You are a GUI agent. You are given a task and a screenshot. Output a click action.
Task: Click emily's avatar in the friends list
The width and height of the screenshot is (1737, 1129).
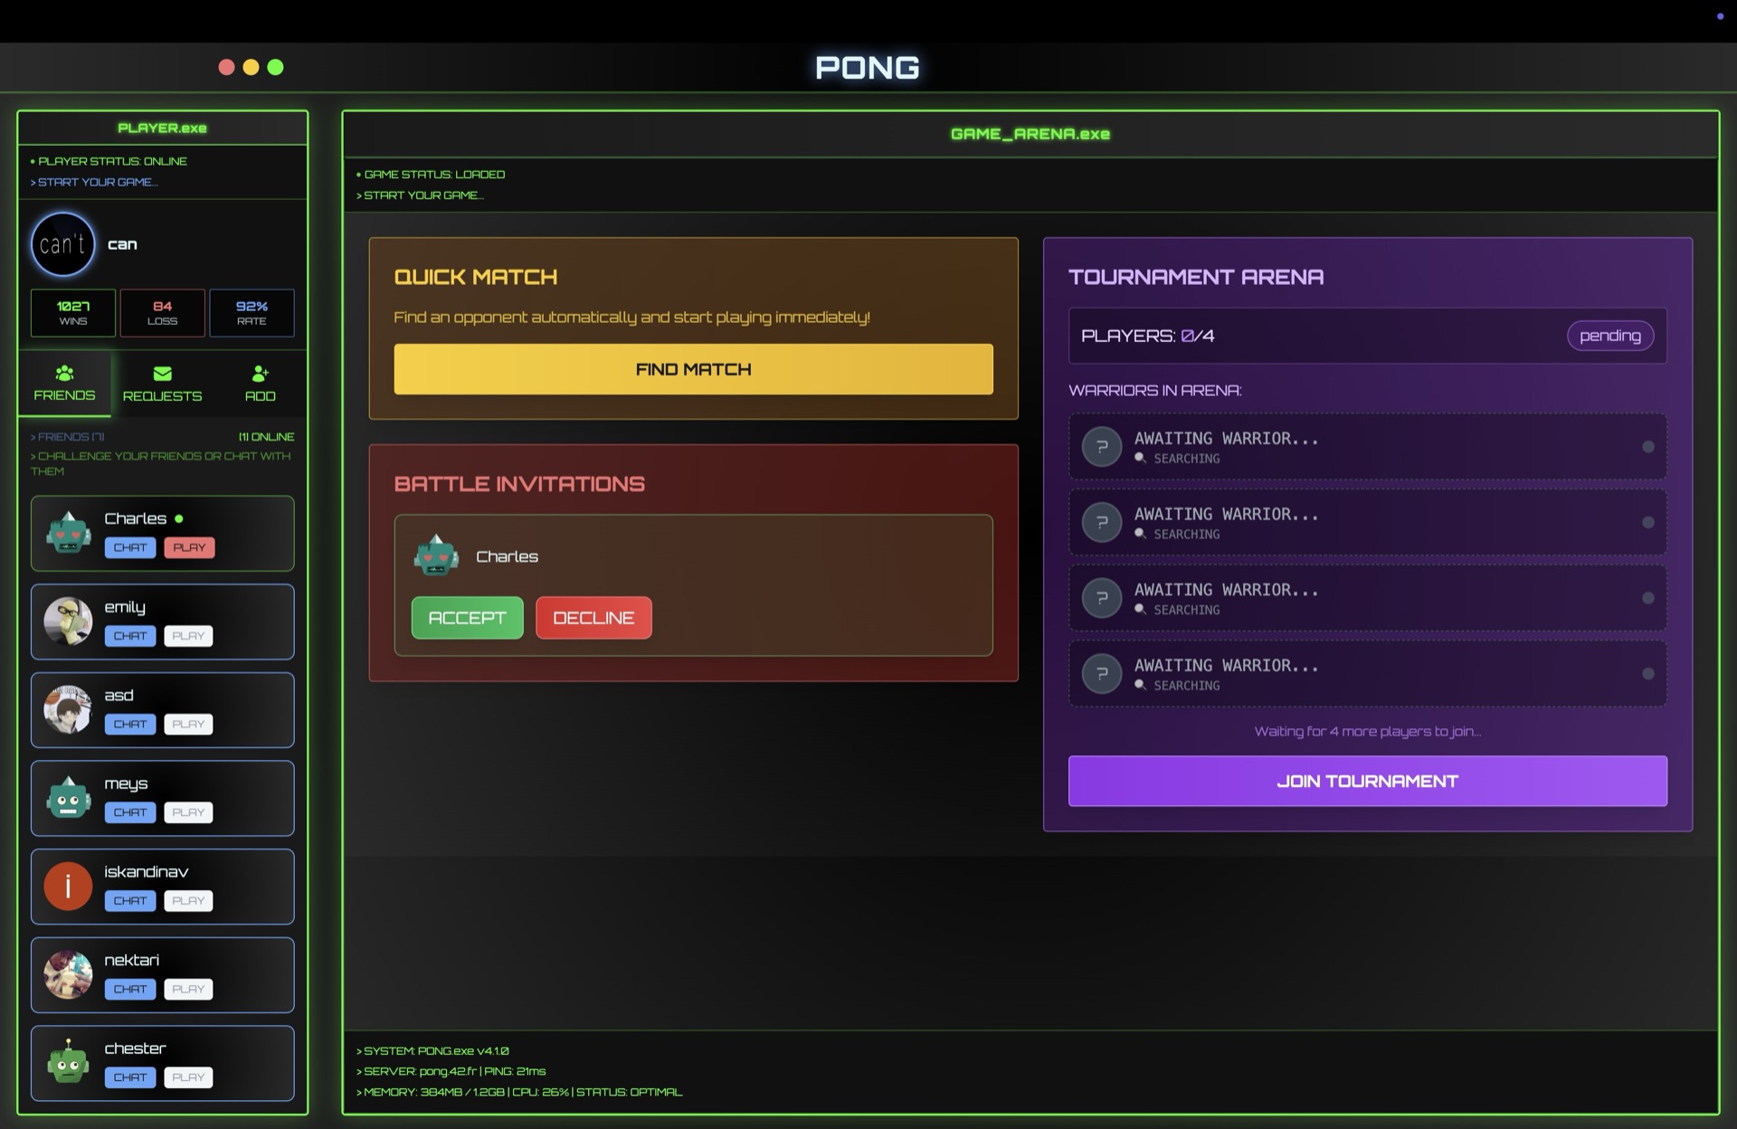(x=68, y=621)
